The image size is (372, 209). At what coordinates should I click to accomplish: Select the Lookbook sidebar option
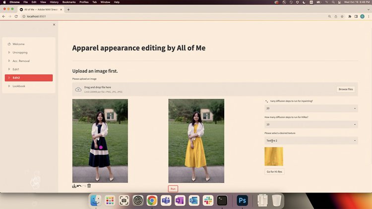[x=19, y=86]
